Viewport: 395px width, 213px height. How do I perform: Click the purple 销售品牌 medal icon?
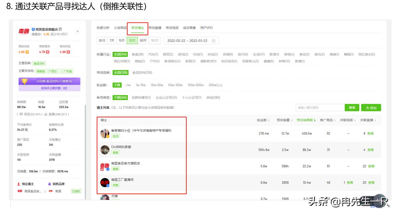49,183
